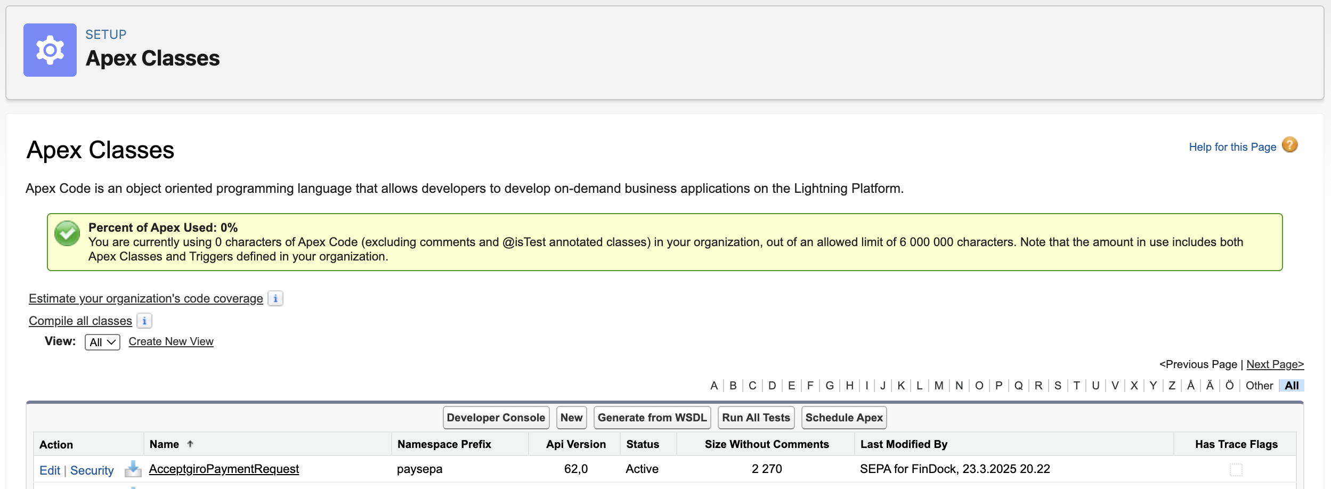This screenshot has height=489, width=1331.
Task: Open Create New View link
Action: pos(171,341)
